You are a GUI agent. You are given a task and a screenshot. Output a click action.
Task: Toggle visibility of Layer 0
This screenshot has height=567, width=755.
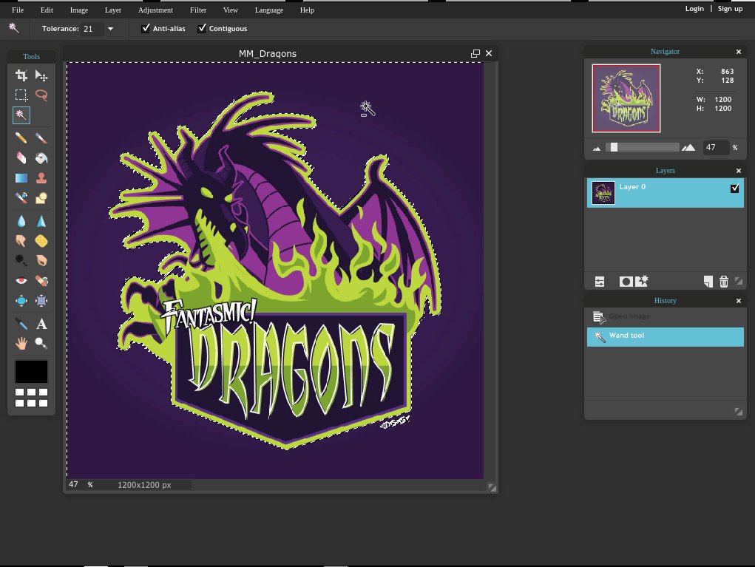[734, 189]
